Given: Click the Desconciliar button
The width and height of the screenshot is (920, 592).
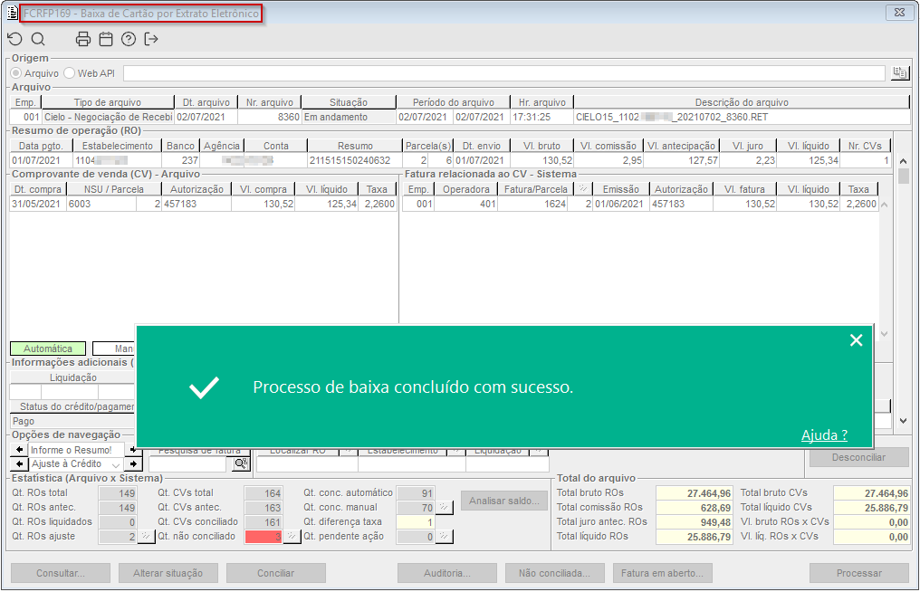Looking at the screenshot, I should tap(859, 458).
